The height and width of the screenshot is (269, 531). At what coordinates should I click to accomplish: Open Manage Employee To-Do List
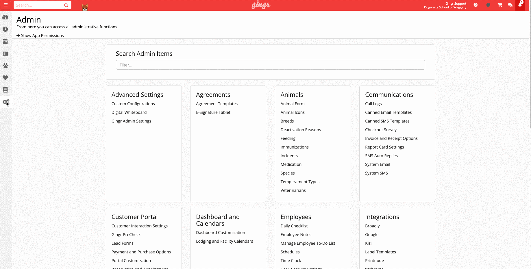coord(308,243)
